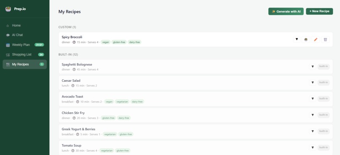Viewport: 340px width, 155px height.
Task: Click Generate with AI button
Action: coord(286,11)
